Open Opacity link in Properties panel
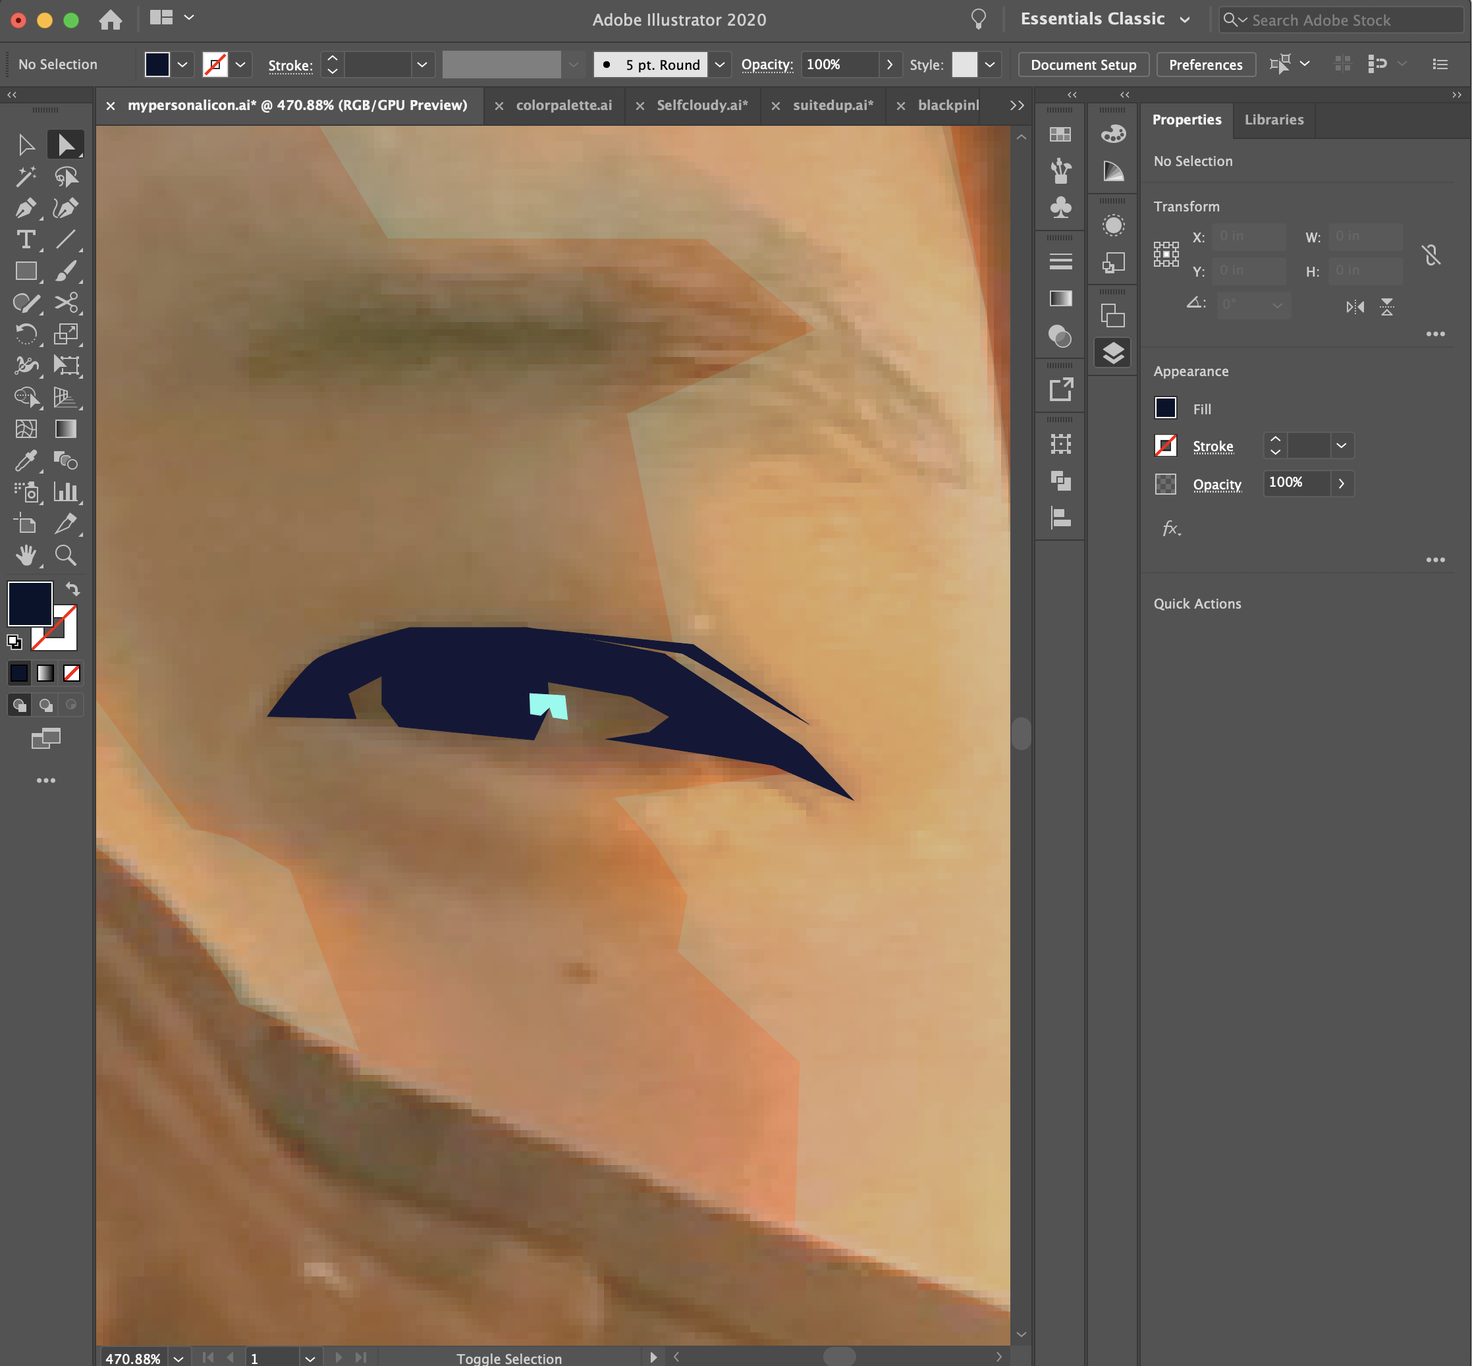 [1217, 485]
